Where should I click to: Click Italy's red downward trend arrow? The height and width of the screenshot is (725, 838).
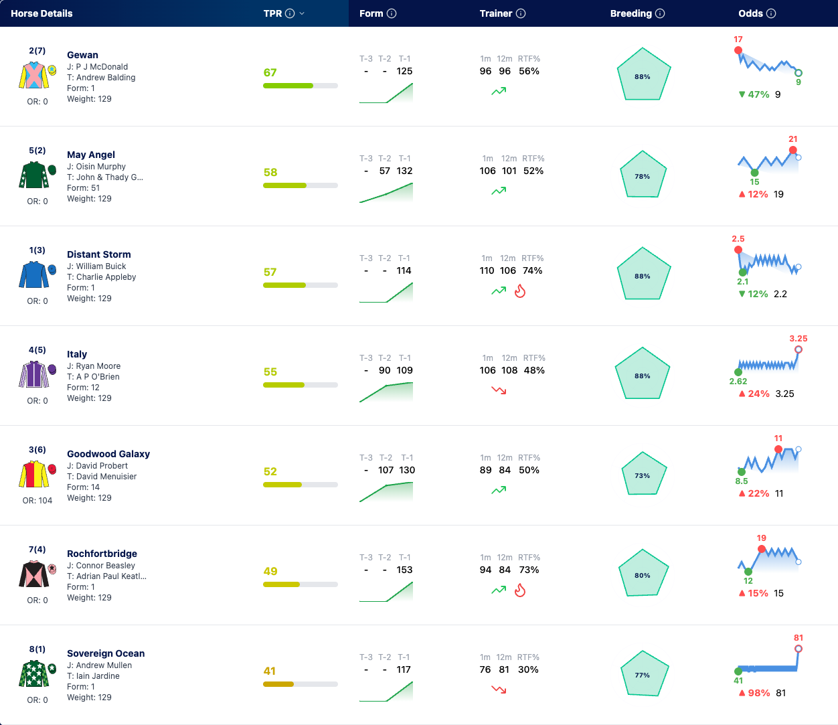(x=499, y=390)
